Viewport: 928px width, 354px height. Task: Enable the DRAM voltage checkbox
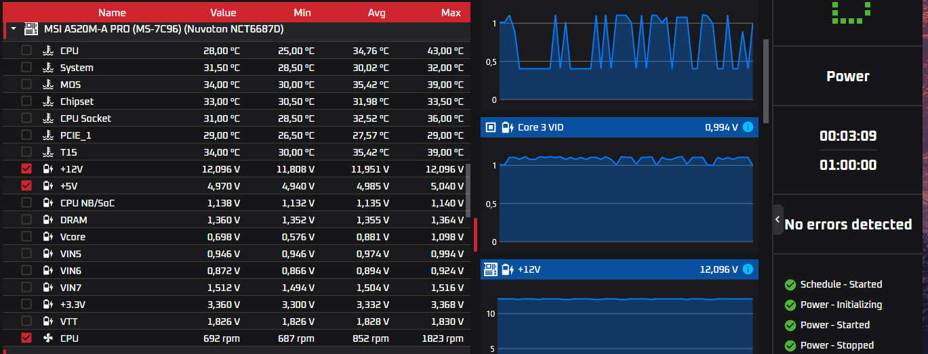coord(26,219)
